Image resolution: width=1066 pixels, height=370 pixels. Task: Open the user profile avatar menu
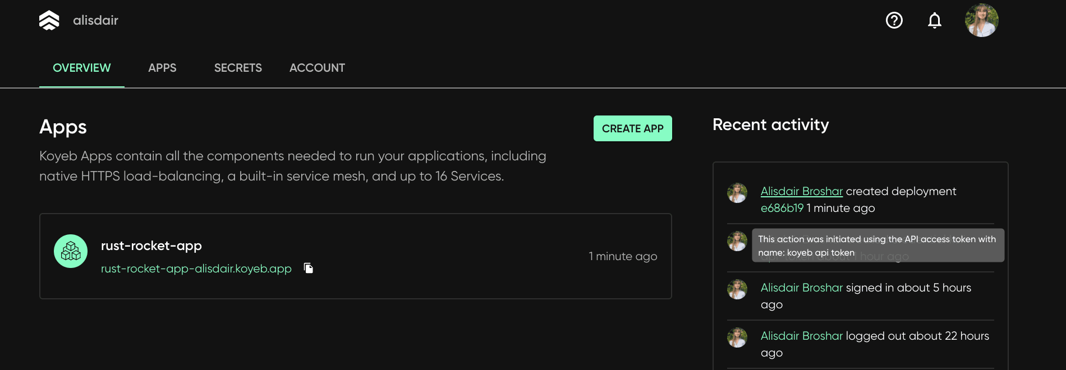(x=981, y=21)
